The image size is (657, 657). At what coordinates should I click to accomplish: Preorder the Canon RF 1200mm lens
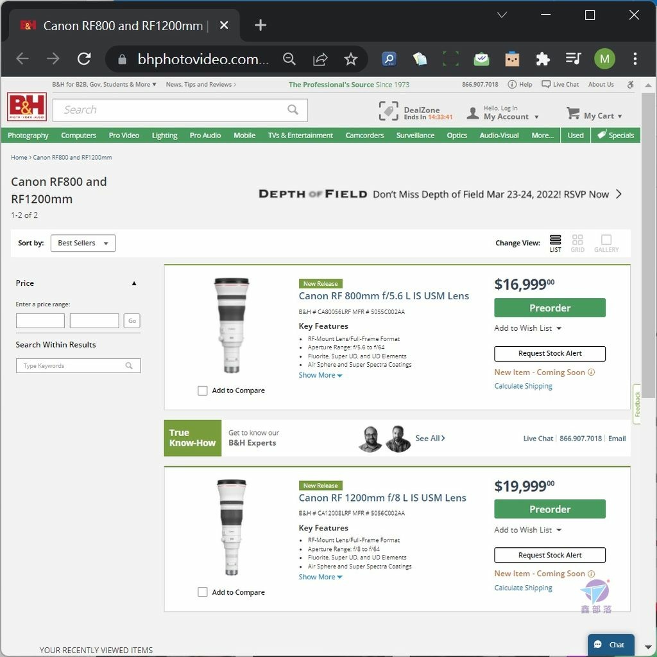tap(550, 509)
